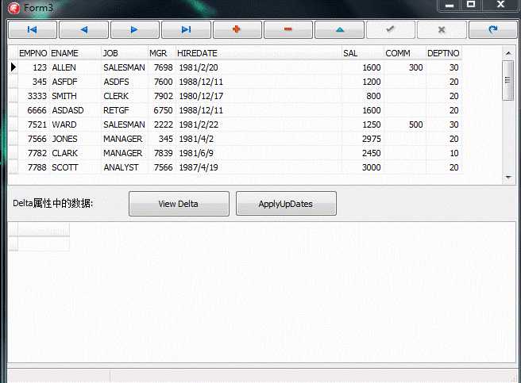Viewport: 521px width, 383px height.
Task: Click the empty Delta grid header cell
Action: 44,229
